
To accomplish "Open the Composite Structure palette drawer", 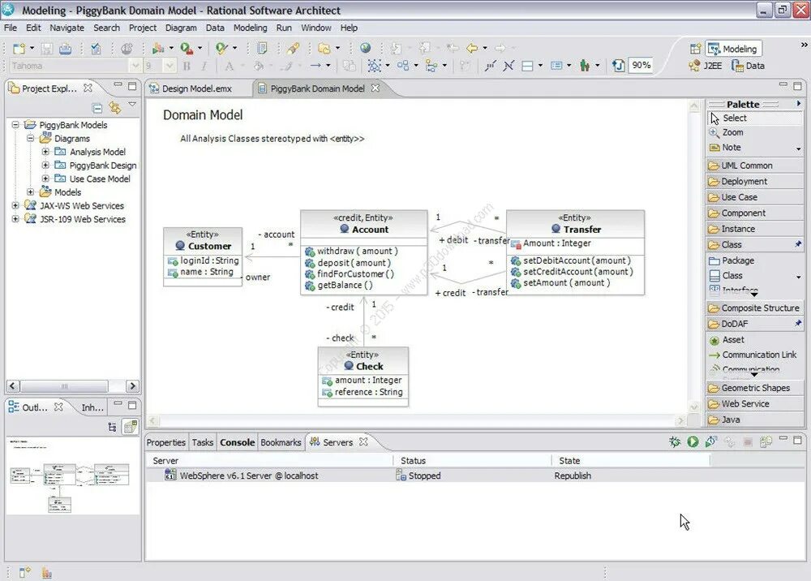I will (x=755, y=308).
